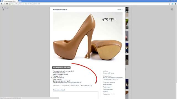
Task: Expand the "Поделиться" dropdown
Action: pyautogui.click(x=107, y=87)
